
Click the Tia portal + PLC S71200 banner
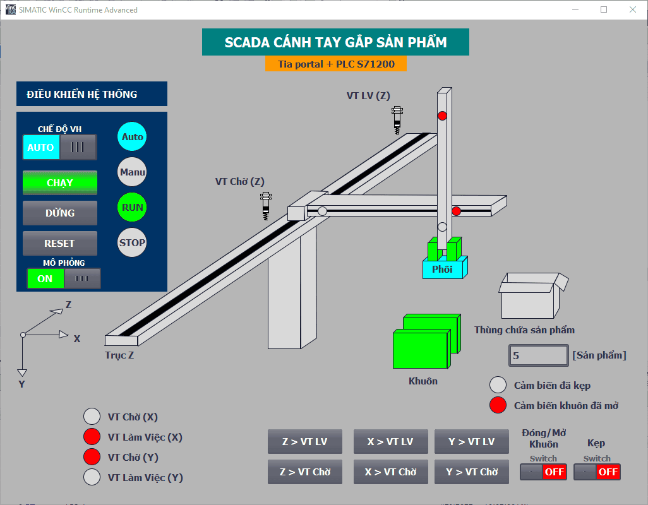(336, 64)
